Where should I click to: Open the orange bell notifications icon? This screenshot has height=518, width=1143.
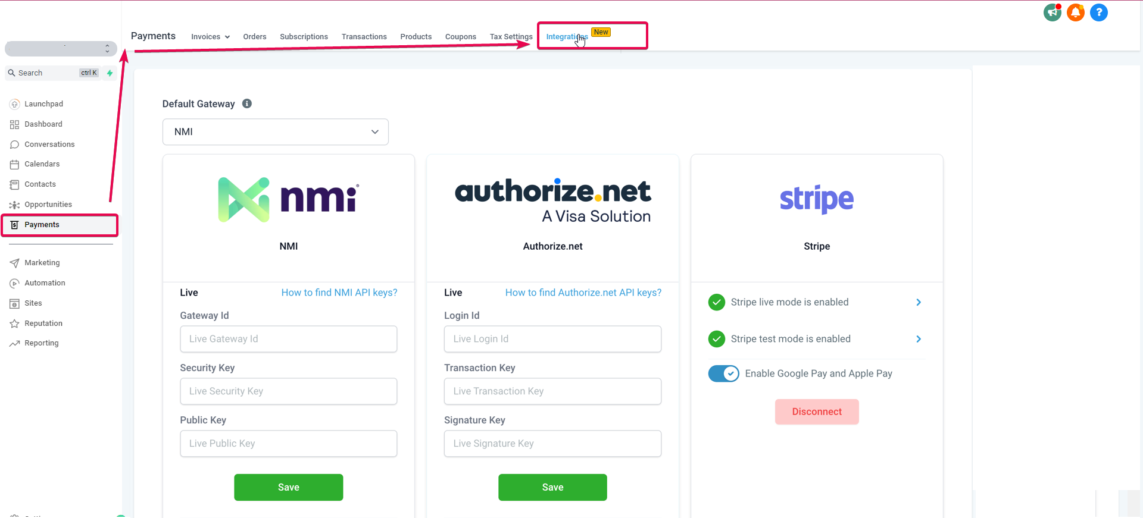pos(1075,12)
